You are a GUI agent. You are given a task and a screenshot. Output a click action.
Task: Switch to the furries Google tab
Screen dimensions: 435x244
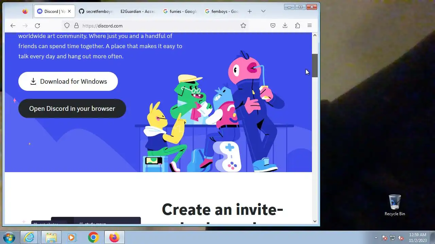click(180, 11)
